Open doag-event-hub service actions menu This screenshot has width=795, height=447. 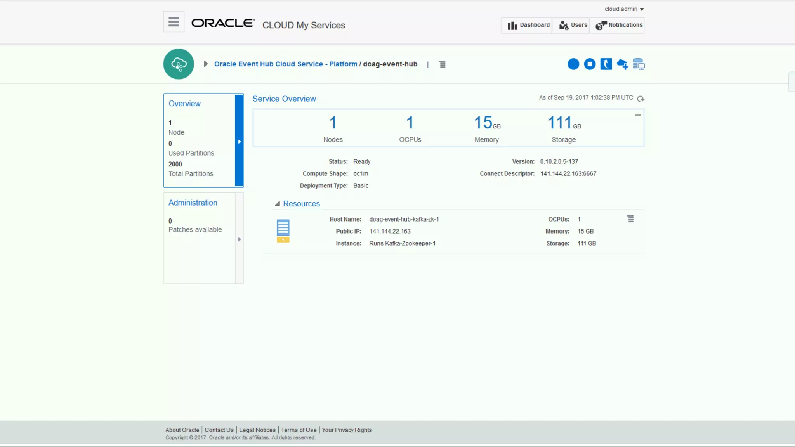click(442, 64)
